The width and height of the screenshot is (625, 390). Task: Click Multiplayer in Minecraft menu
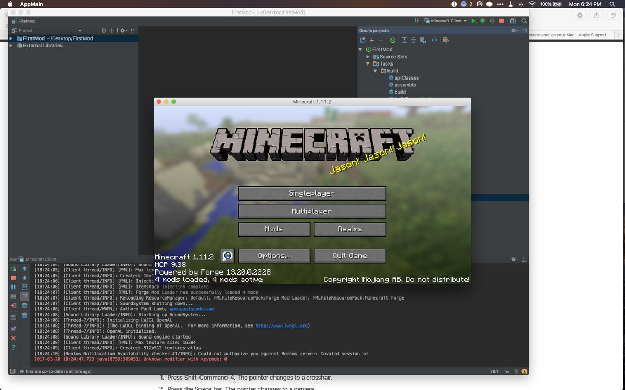pyautogui.click(x=311, y=211)
